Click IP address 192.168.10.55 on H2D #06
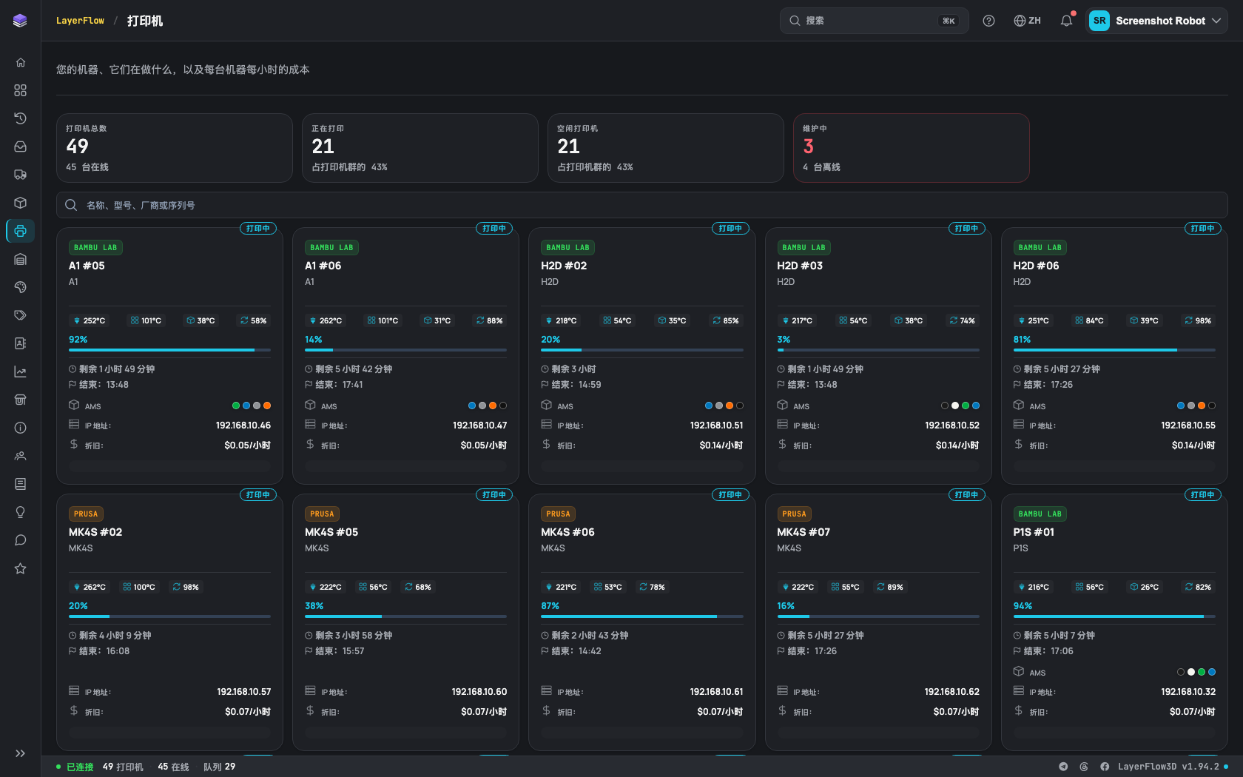Viewport: 1243px width, 777px height. [x=1188, y=425]
